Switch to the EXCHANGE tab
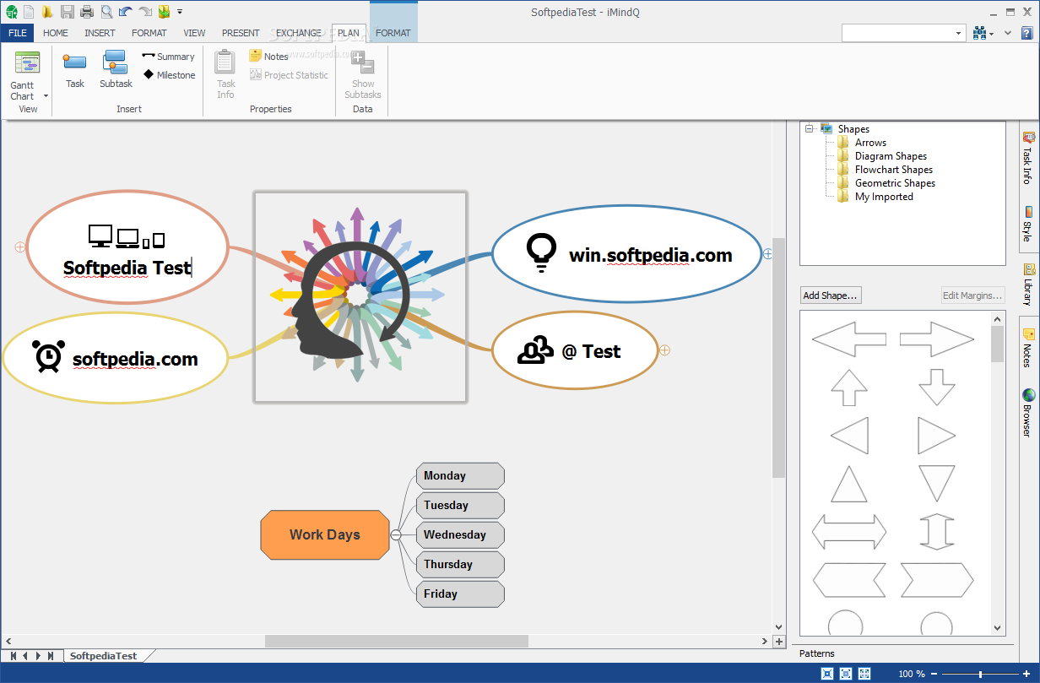This screenshot has height=683, width=1040. point(299,33)
